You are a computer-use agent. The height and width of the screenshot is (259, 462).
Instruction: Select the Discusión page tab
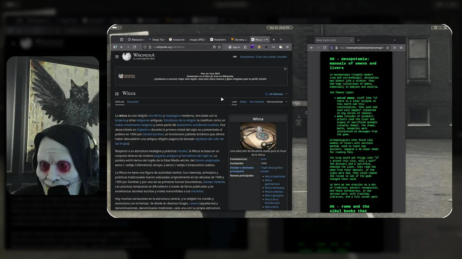[133, 102]
